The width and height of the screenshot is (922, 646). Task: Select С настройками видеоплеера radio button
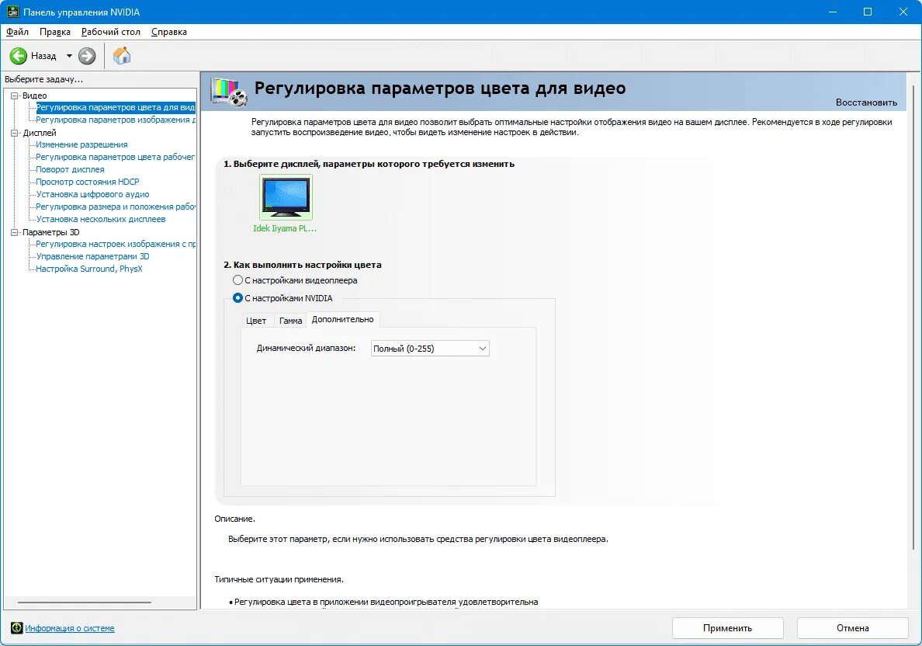click(x=237, y=280)
